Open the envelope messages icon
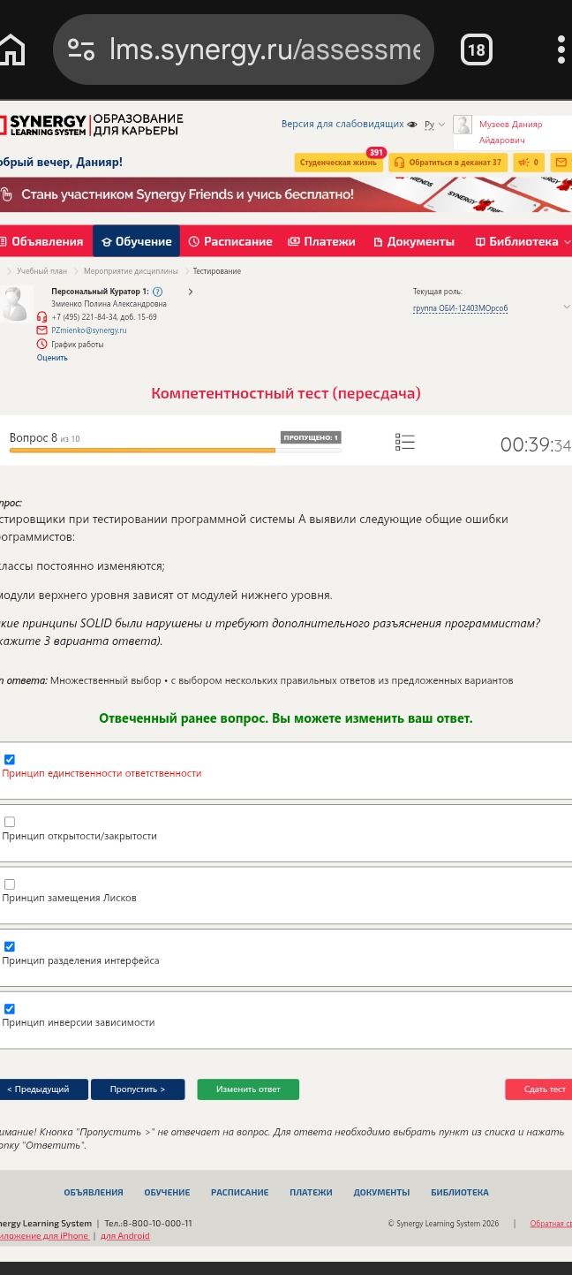572x1275 pixels. 561,163
